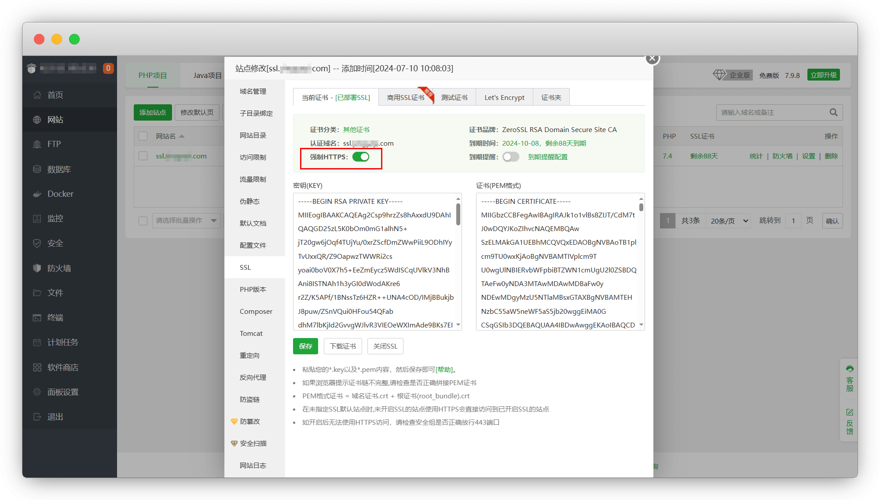This screenshot has height=500, width=880.
Task: Open the batch operation dropdown
Action: click(x=186, y=221)
